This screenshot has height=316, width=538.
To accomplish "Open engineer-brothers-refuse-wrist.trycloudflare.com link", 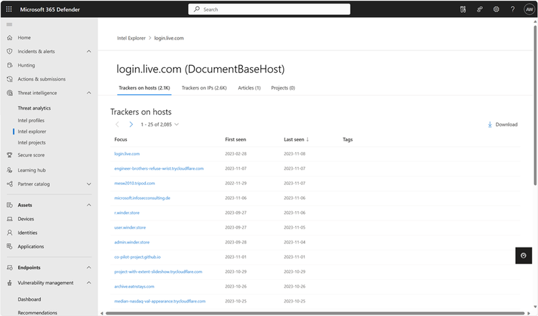I will [159, 169].
